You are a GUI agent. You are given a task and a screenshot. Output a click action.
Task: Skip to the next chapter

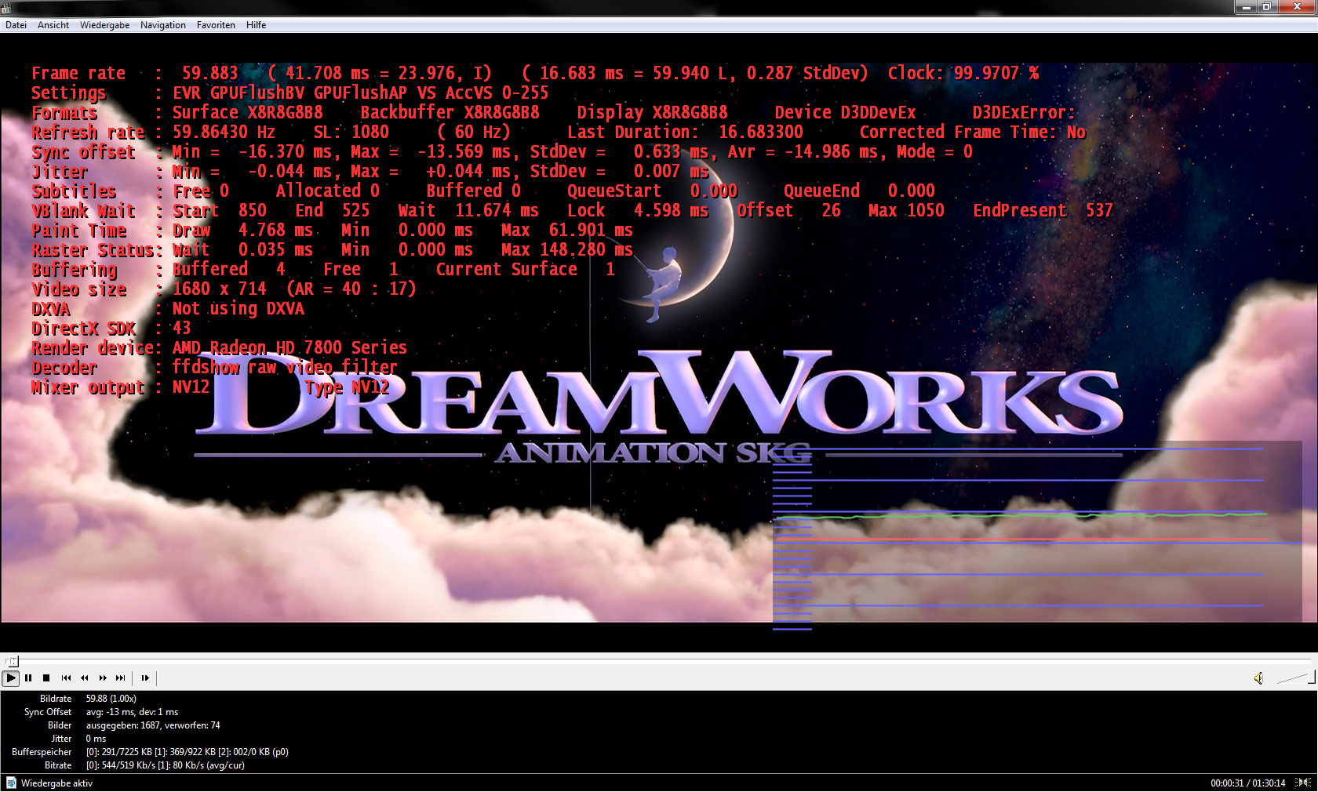click(x=120, y=678)
